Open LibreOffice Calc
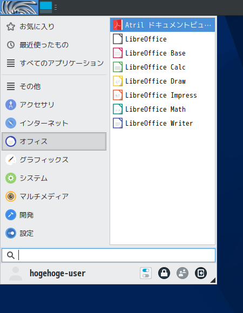Screen dimensions: 243x313 163,67
